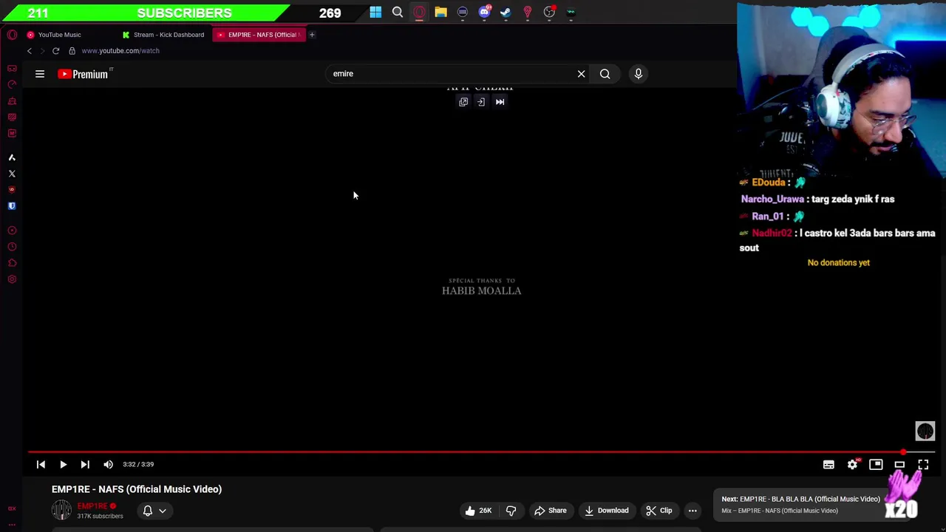Open the YouTube guide hamburger menu

pos(40,74)
